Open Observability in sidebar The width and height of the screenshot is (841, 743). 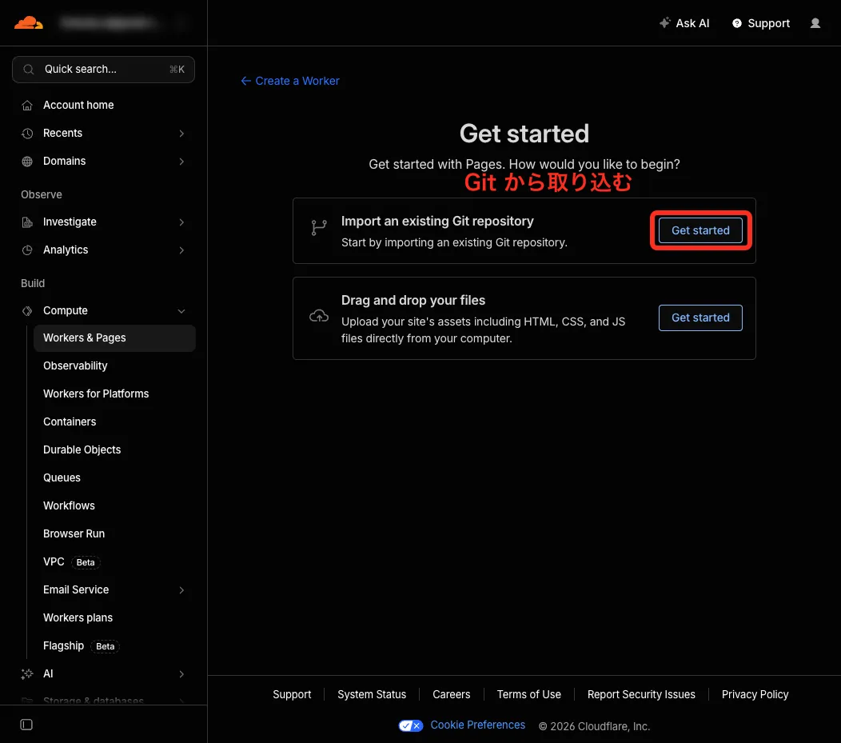pyautogui.click(x=75, y=366)
